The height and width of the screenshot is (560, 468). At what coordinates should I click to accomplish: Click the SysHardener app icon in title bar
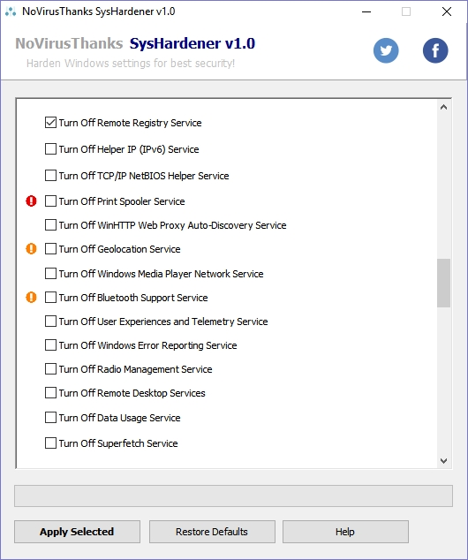click(x=11, y=11)
